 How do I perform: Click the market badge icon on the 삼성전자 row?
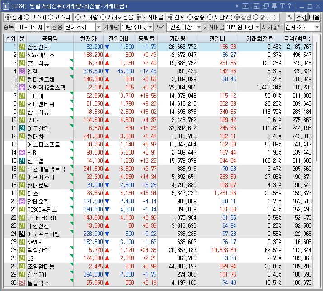click(x=22, y=47)
